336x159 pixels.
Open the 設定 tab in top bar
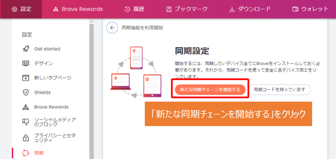(x=21, y=9)
